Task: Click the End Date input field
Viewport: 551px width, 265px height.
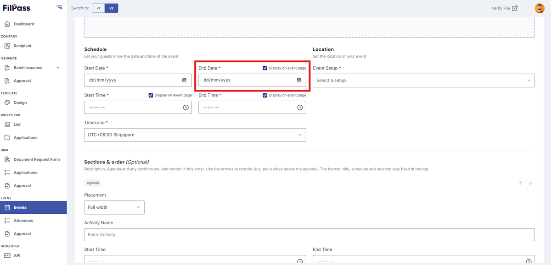Action: click(x=252, y=80)
